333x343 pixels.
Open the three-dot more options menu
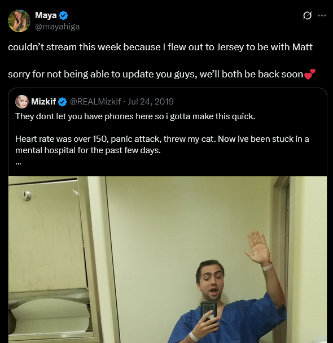tap(322, 15)
